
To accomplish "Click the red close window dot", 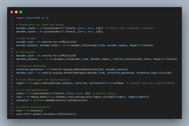I will 12,12.
